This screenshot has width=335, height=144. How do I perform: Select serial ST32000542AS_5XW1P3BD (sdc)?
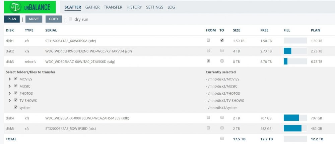click(x=71, y=129)
